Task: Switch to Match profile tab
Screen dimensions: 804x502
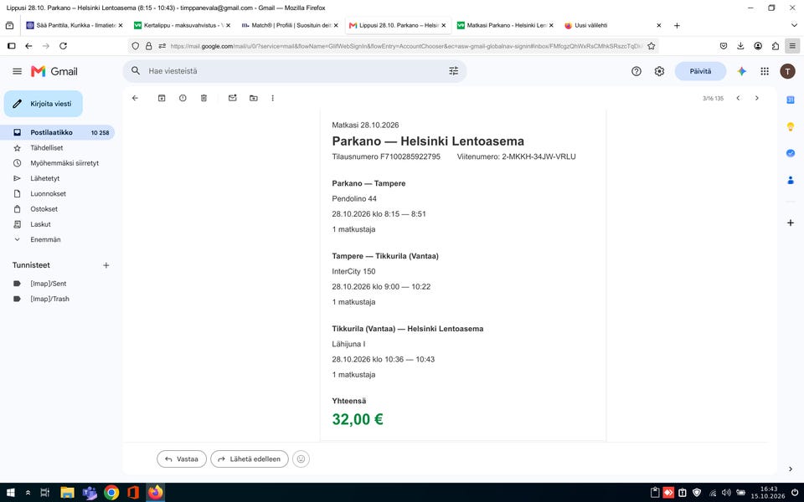Action: pos(290,25)
